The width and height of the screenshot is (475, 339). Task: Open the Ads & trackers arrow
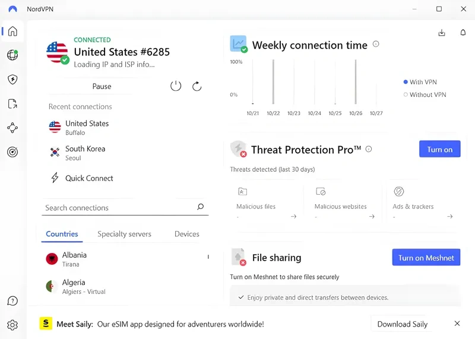pos(450,216)
